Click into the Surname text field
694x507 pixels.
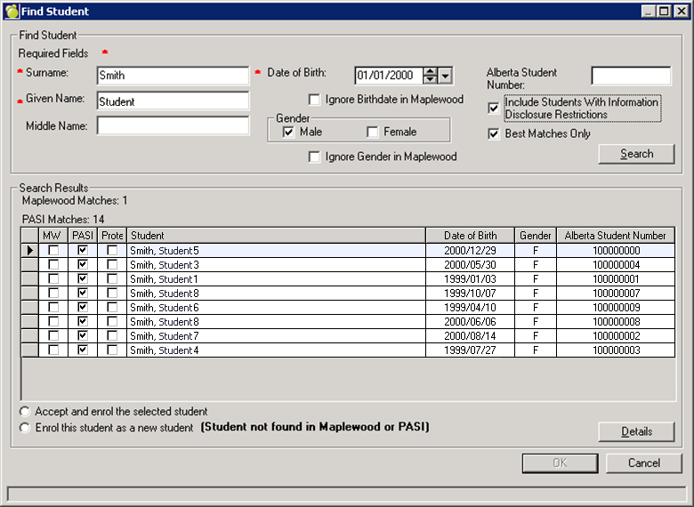point(173,76)
